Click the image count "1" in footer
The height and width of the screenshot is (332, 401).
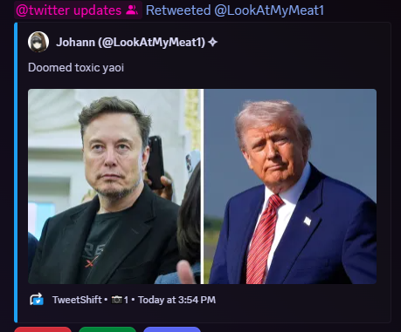(x=126, y=300)
